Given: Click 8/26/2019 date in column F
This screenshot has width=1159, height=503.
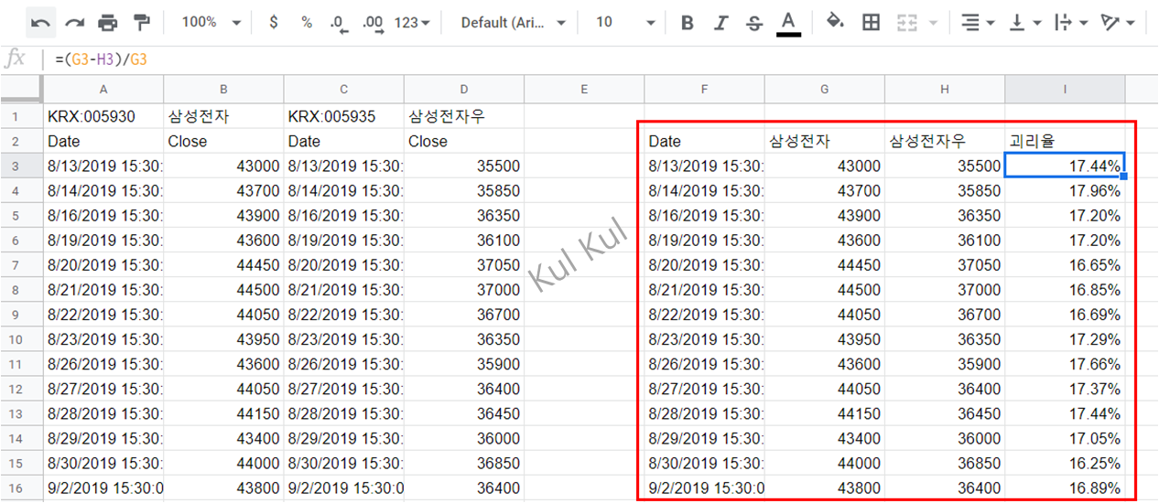Looking at the screenshot, I should 705,364.
